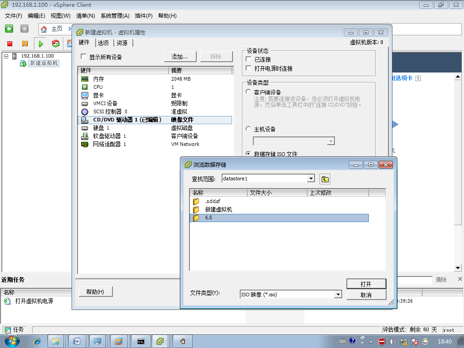Open the 系统管理(A) menu

[115, 16]
